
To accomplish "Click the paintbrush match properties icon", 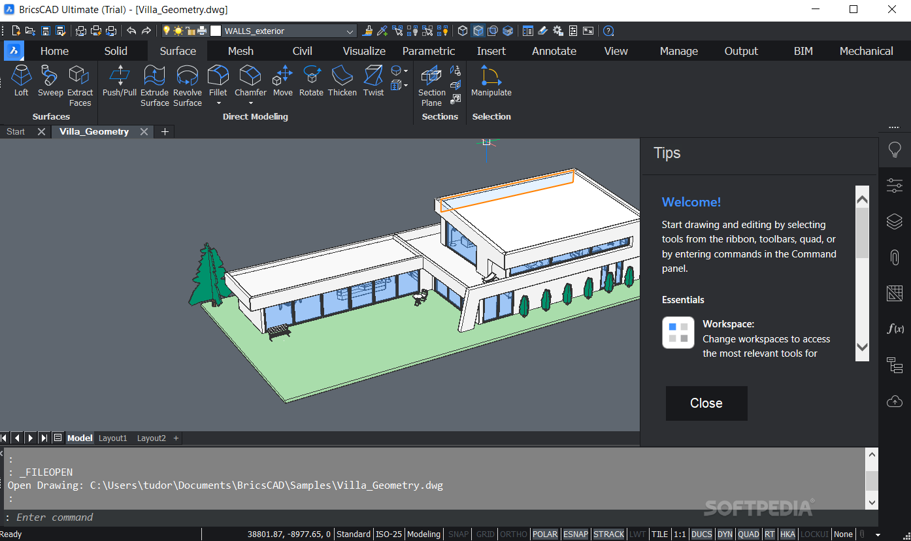I will [x=367, y=31].
